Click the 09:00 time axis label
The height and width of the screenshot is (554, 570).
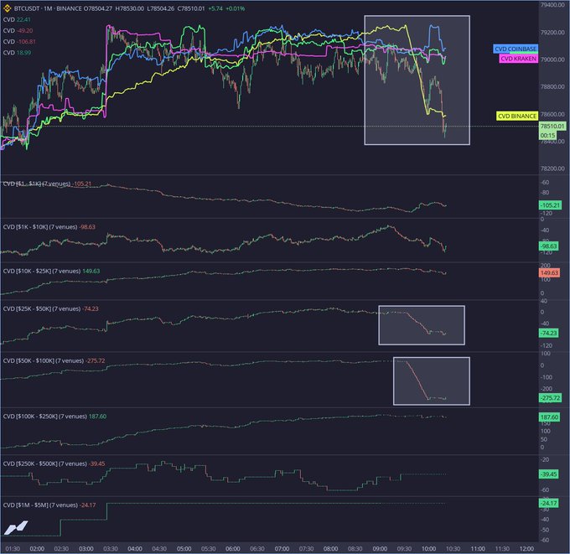pyautogui.click(x=380, y=548)
